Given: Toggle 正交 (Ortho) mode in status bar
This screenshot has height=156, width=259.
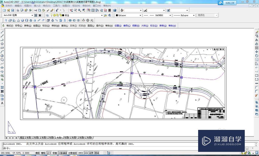Looking at the screenshot, I should point(49,153).
